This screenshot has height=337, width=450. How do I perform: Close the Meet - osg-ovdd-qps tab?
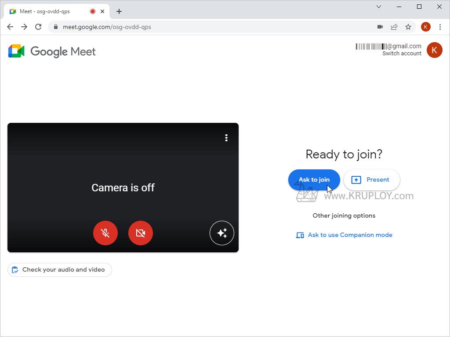click(x=102, y=11)
